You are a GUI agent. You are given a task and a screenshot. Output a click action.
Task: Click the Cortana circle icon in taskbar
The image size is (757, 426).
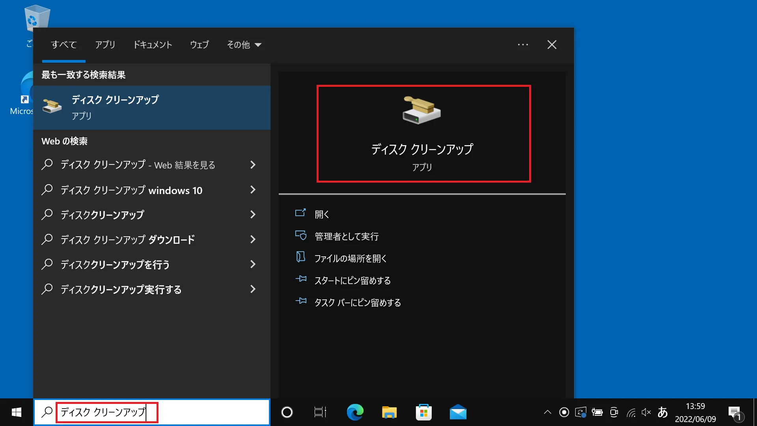click(x=287, y=412)
